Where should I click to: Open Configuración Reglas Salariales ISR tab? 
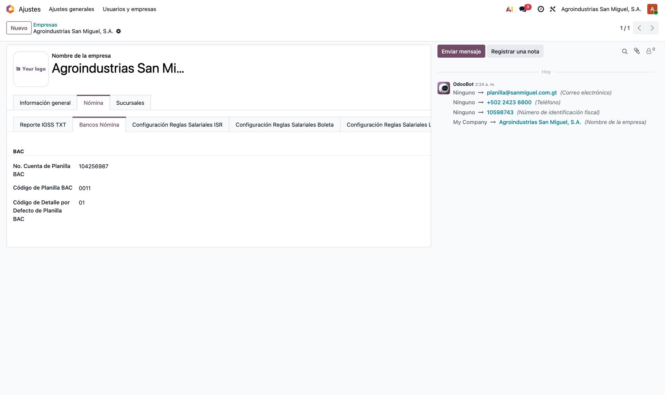point(177,125)
